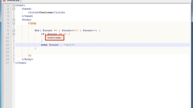Viewport: 193px width, 108px height.
Task: Click line number 17 in the gutter
Action: 7,63
